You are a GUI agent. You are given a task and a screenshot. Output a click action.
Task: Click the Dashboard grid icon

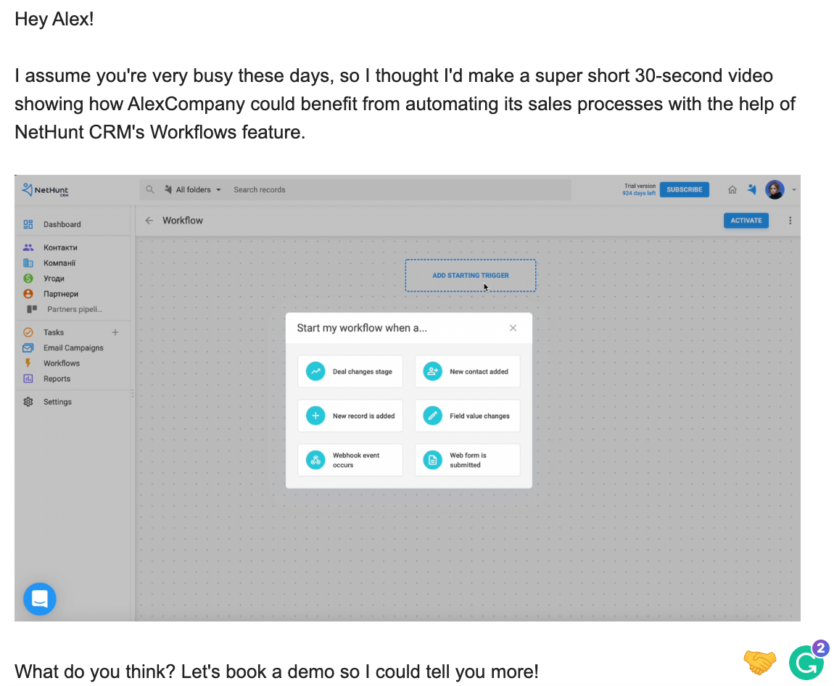(28, 224)
